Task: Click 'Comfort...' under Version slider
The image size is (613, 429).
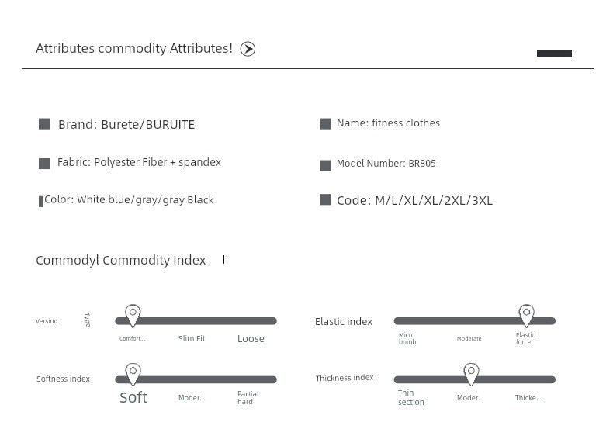Action: [x=133, y=339]
